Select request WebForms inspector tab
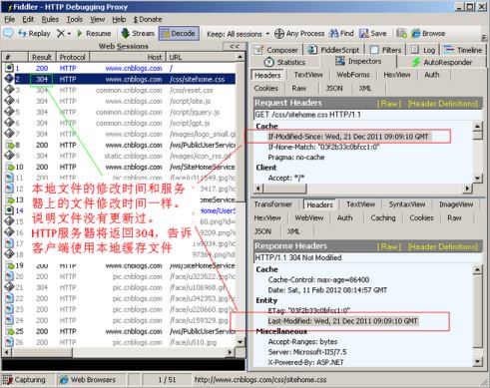490x388 pixels. (x=353, y=75)
